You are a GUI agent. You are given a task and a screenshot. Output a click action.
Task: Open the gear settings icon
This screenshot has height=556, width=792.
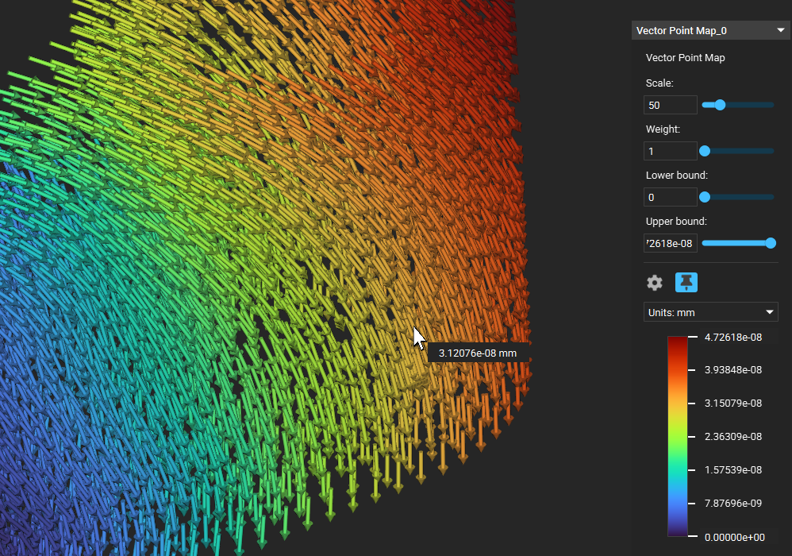pos(655,283)
